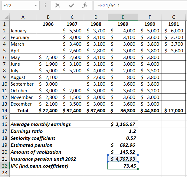Select the April label cell
This screenshot has width=187, height=177.
(x=23, y=51)
